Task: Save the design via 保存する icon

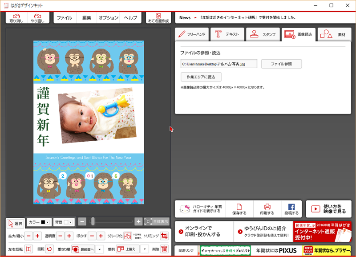Action: coord(239,208)
